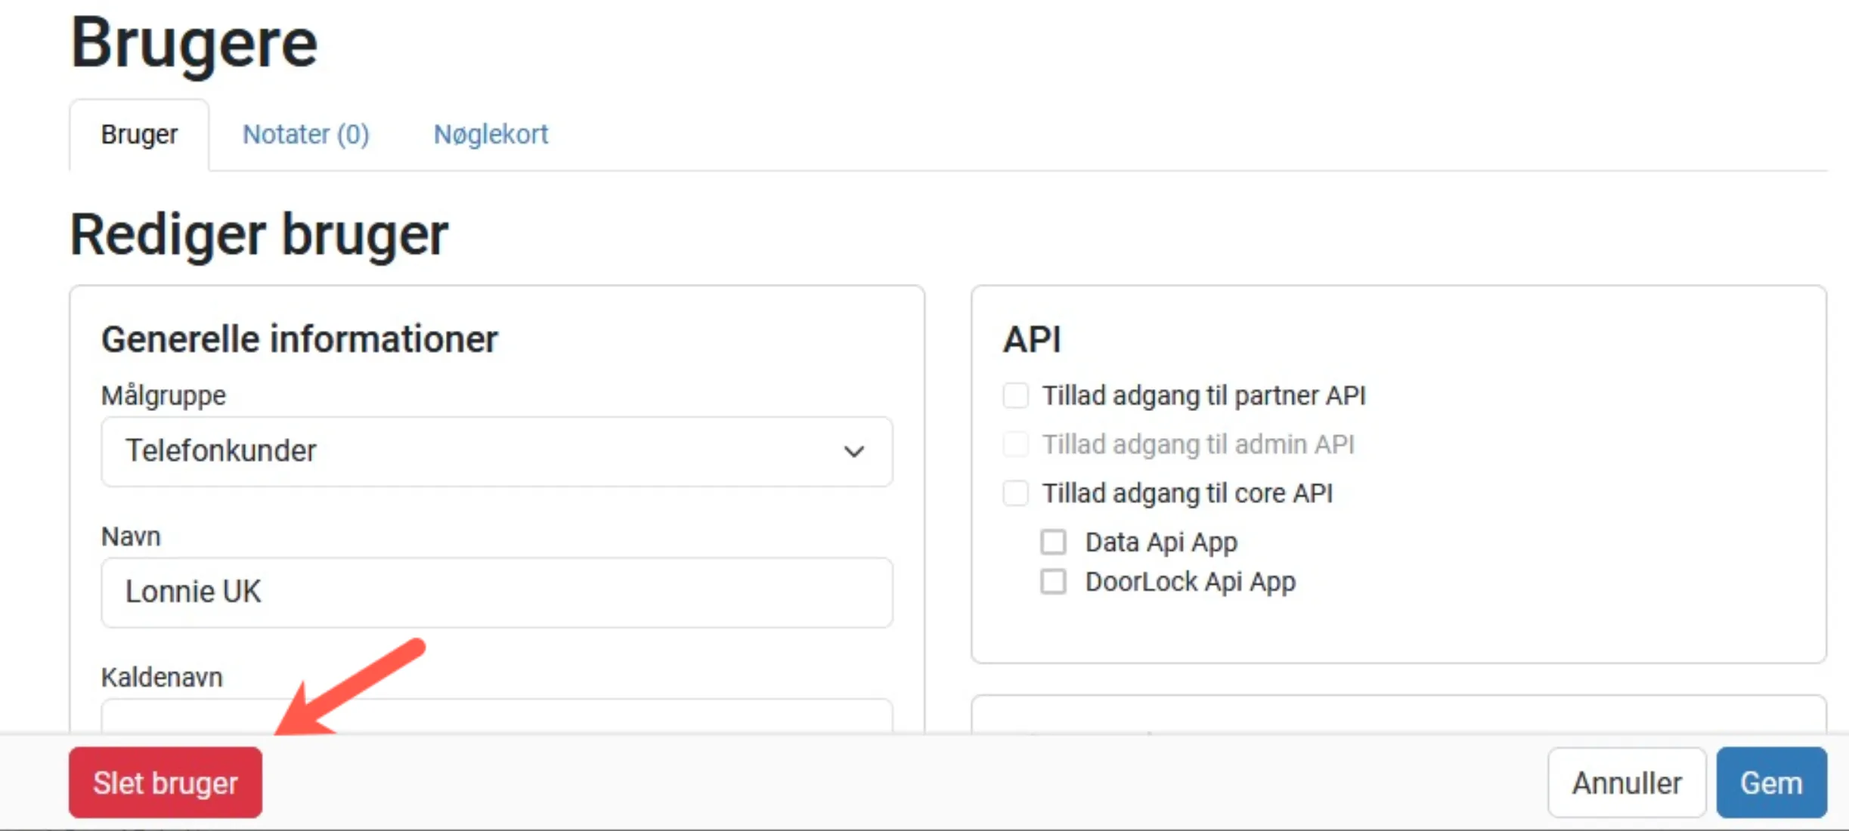Screen dimensions: 1849x831
Task: Click the red Slet bruger button
Action: pos(165,783)
